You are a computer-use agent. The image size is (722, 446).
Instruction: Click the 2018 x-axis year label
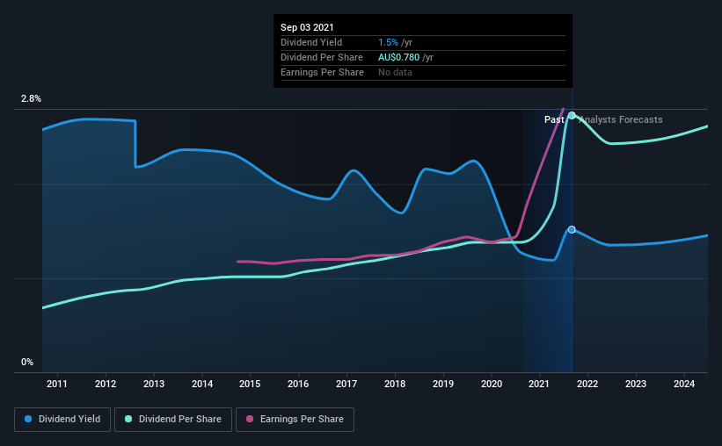(395, 384)
